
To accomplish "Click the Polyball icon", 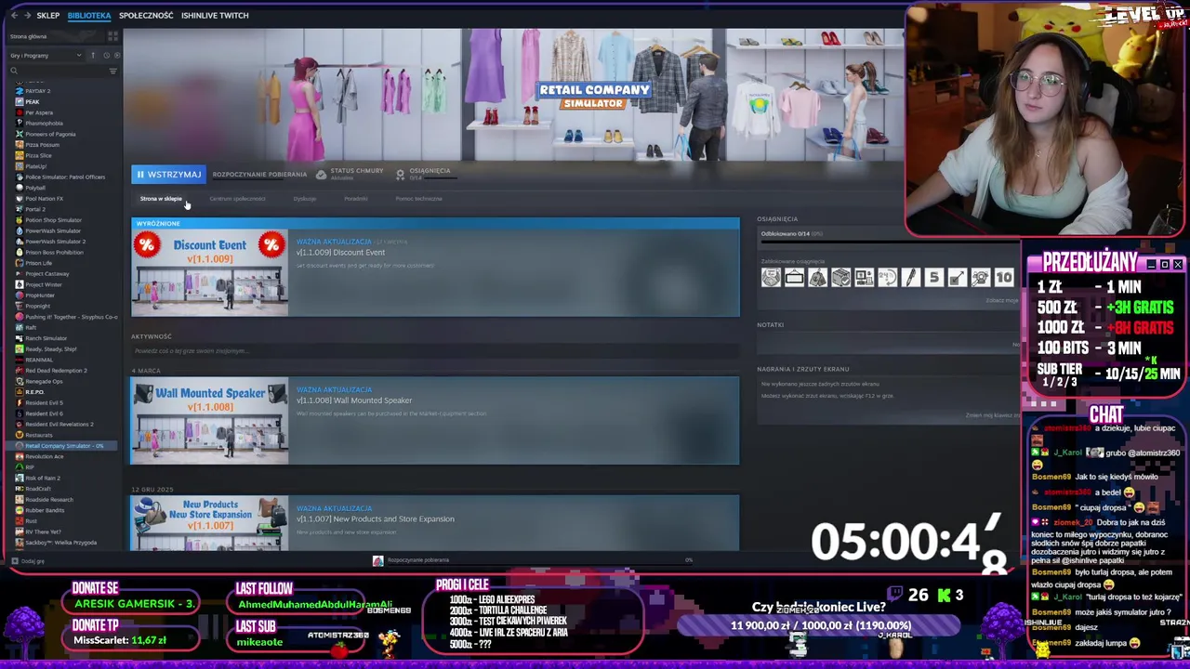I will coord(20,188).
